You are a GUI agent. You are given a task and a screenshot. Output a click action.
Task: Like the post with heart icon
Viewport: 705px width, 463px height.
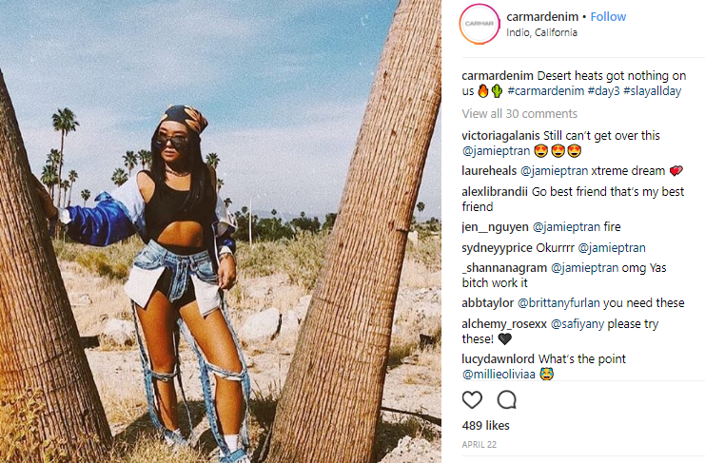(472, 399)
